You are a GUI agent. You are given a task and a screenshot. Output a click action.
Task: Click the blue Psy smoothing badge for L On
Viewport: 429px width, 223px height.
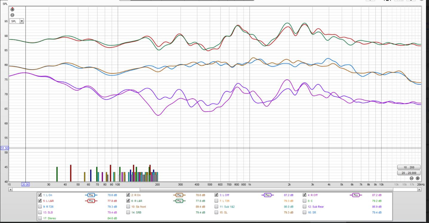pyautogui.click(x=91, y=195)
